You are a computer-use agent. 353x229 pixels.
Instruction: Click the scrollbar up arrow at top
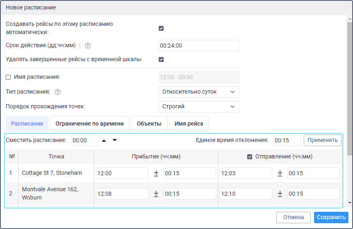350,19
